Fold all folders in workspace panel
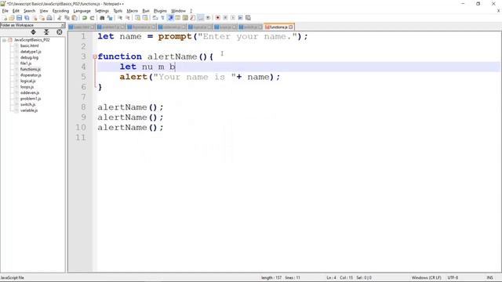 (x=46, y=32)
